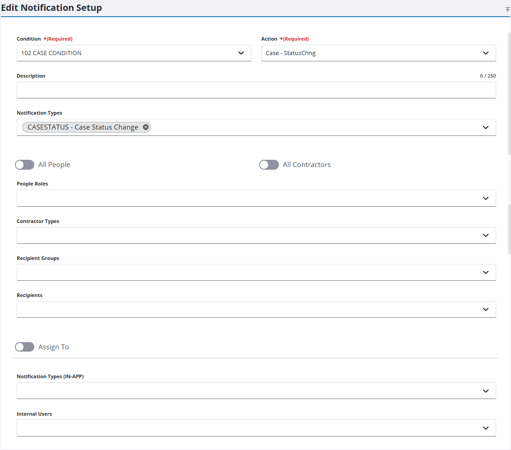Open the Notification Types (IN-APP) dropdown
The image size is (511, 450).
486,390
